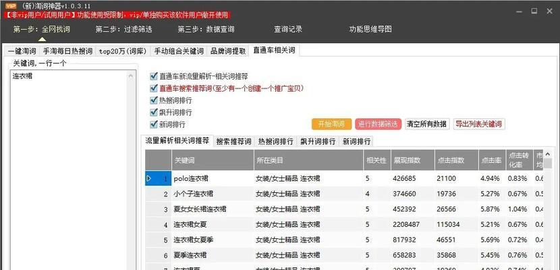Sort by 关键词 column header
560x270 pixels.
(213, 160)
